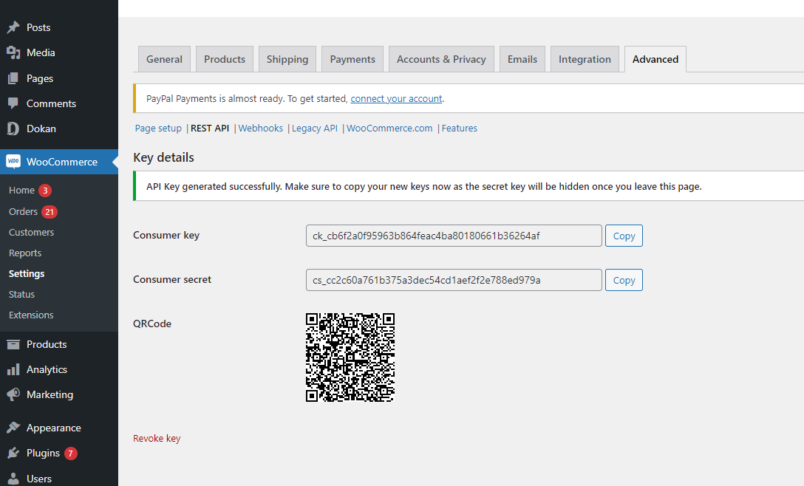
Task: Click the Orders count badge 21
Action: (50, 212)
